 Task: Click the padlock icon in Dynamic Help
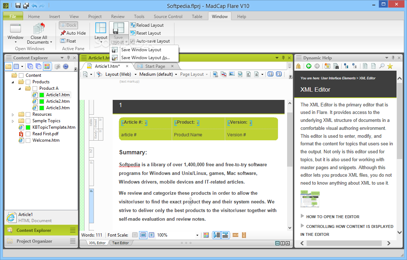tap(298, 66)
